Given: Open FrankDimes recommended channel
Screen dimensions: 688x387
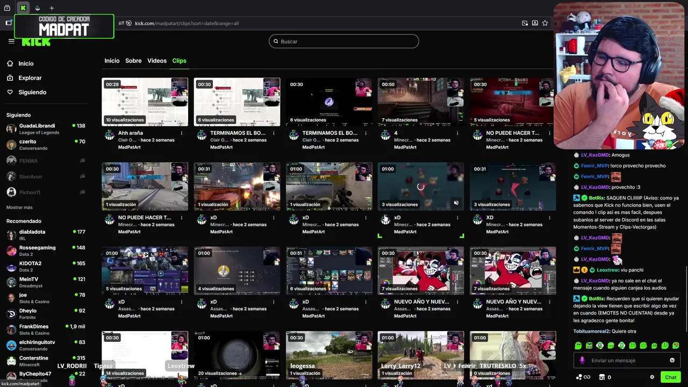Looking at the screenshot, I should pyautogui.click(x=45, y=329).
